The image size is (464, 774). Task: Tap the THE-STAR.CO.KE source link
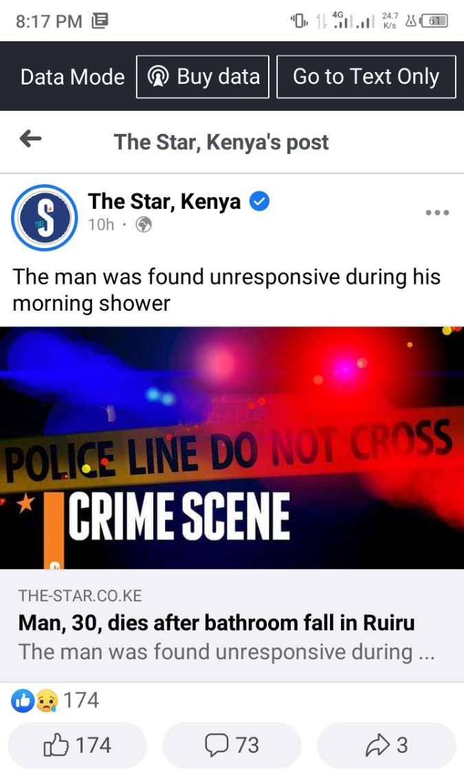tap(80, 596)
